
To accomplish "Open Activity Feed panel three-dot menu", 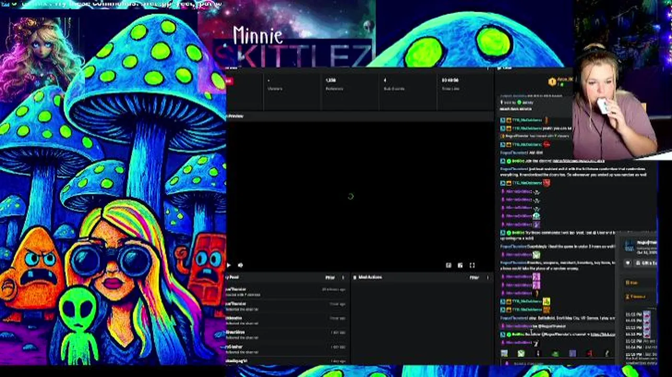I will [343, 278].
